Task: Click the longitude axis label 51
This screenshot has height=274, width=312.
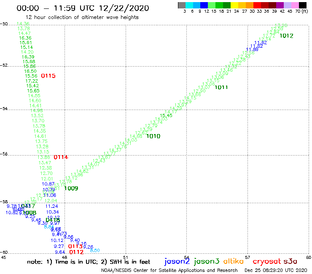Action: [x=125, y=257]
